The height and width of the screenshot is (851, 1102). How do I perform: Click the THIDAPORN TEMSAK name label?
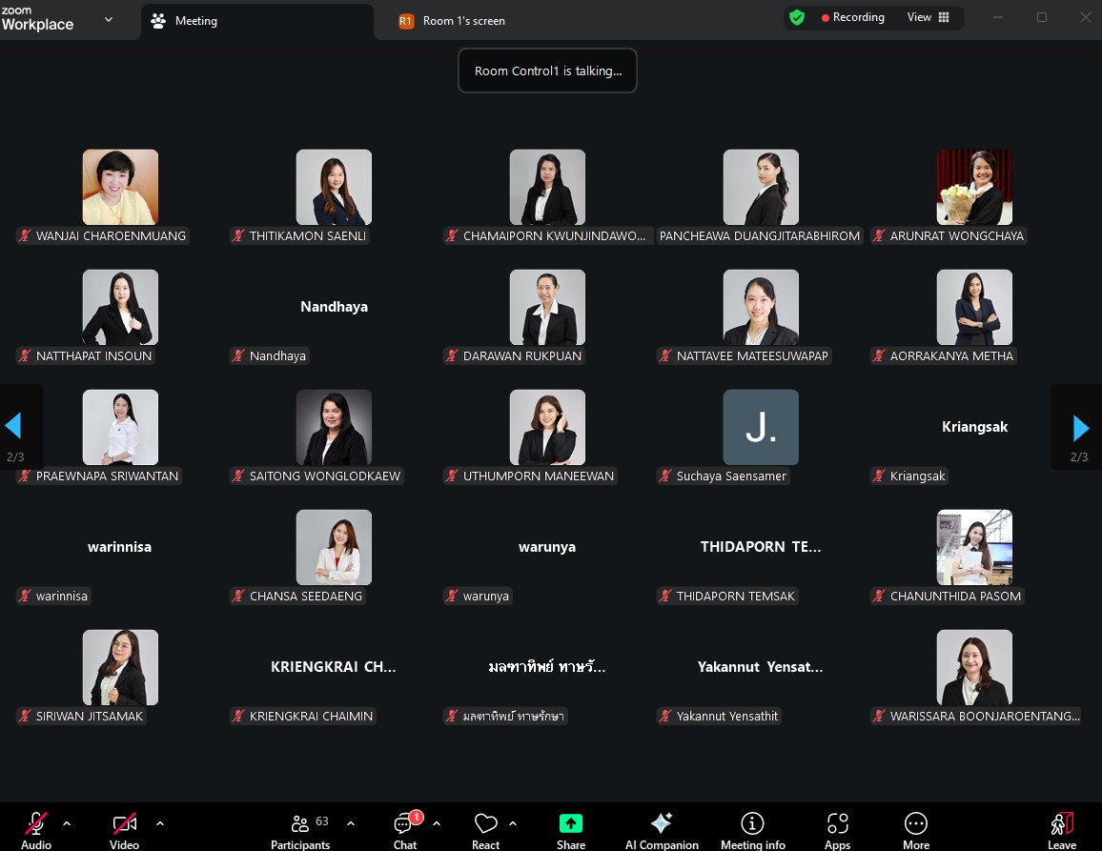pos(736,597)
